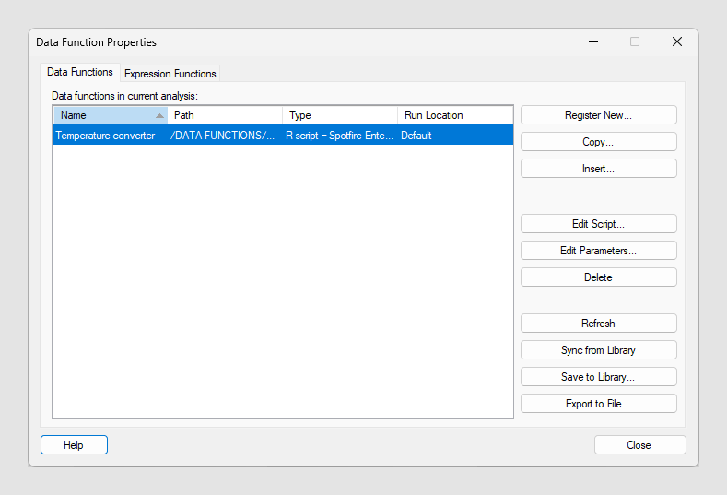The image size is (727, 495).
Task: Click the R script – Spotfire type cell
Action: pyautogui.click(x=339, y=136)
